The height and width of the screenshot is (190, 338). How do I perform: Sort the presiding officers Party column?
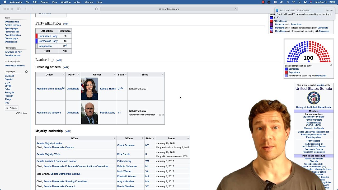point(78,75)
